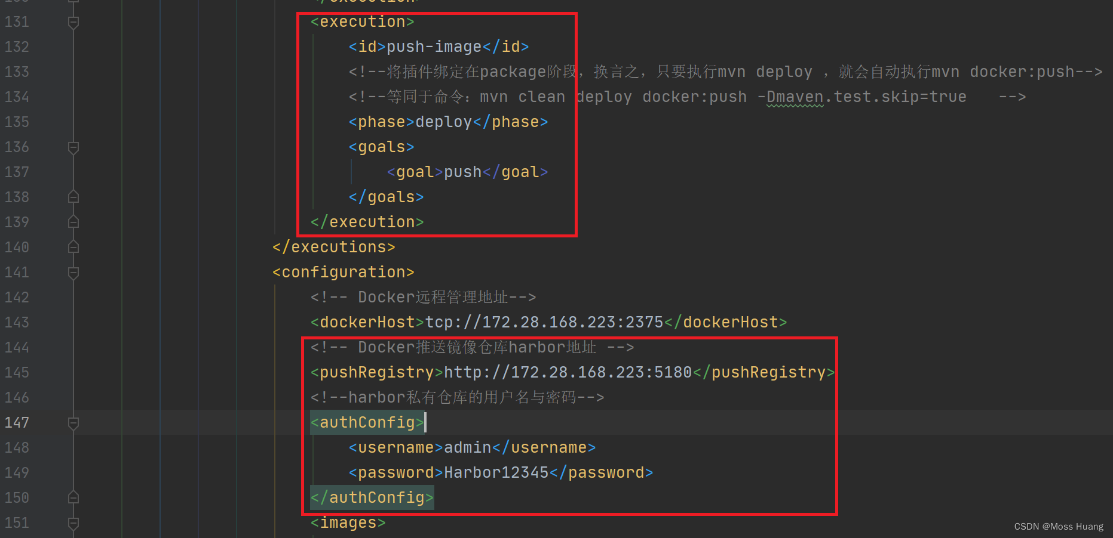
Task: Fold closing authConfig tag at line 150
Action: click(x=73, y=497)
